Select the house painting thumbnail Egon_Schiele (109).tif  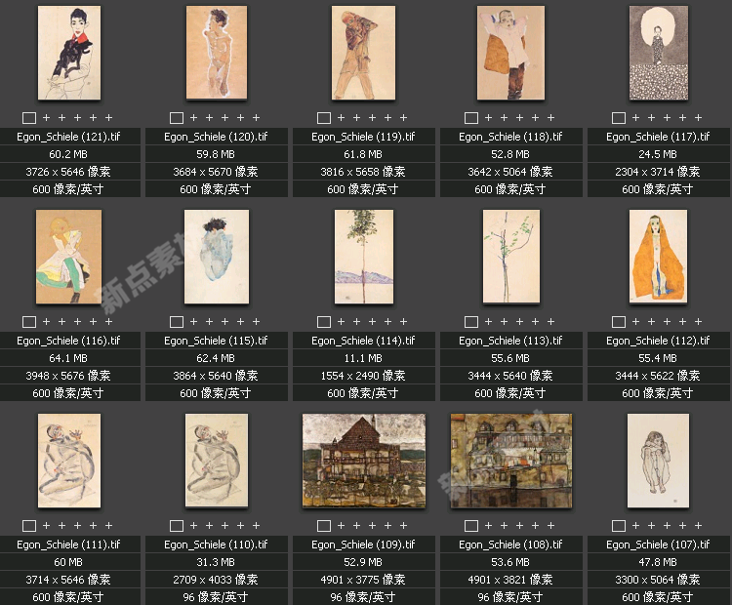coord(364,461)
